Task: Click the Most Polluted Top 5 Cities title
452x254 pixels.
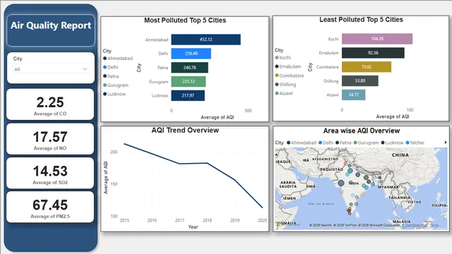Action: pyautogui.click(x=185, y=20)
